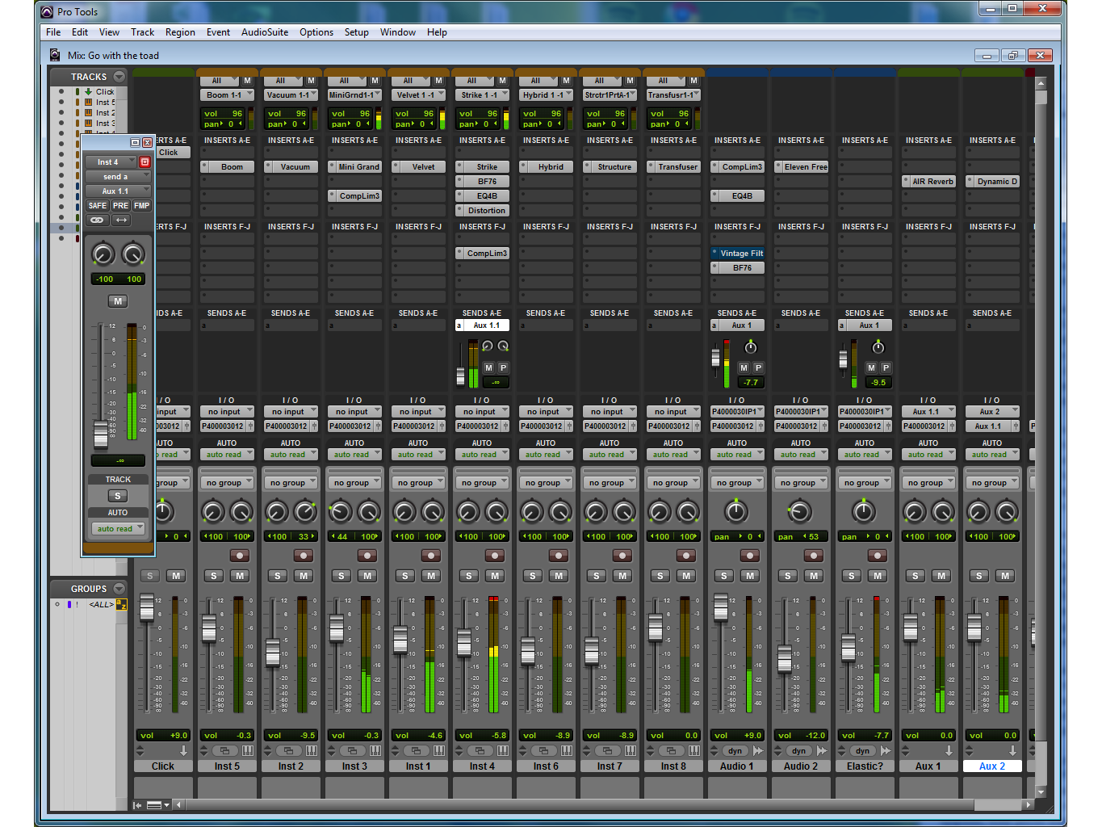1102x827 pixels.
Task: Click the Elastic? track elastic audio arrows icon
Action: [x=886, y=751]
